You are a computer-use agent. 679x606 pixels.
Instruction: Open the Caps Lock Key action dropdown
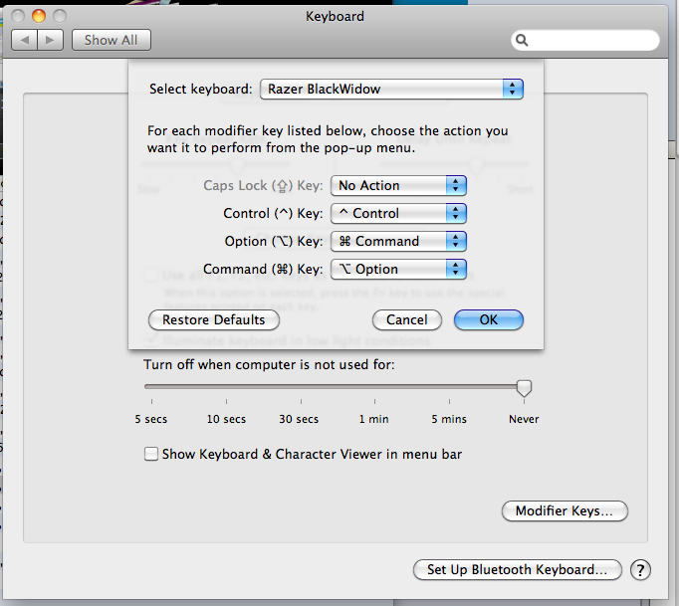398,186
